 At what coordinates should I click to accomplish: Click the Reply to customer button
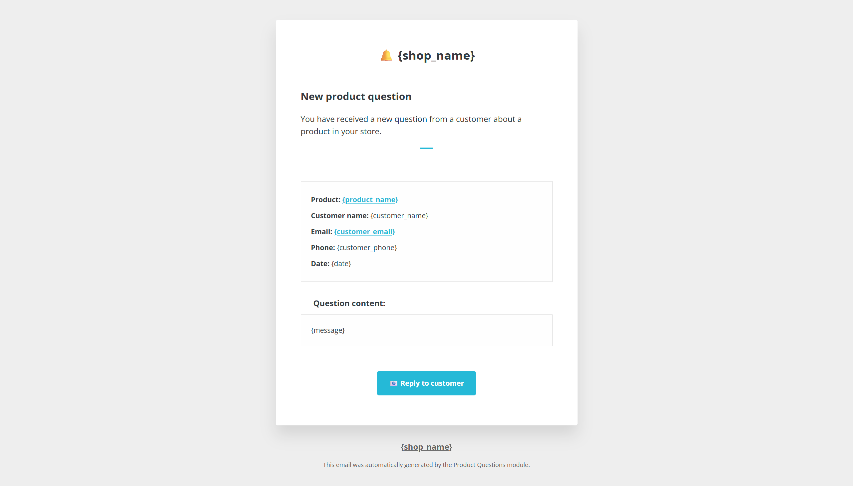pos(426,383)
